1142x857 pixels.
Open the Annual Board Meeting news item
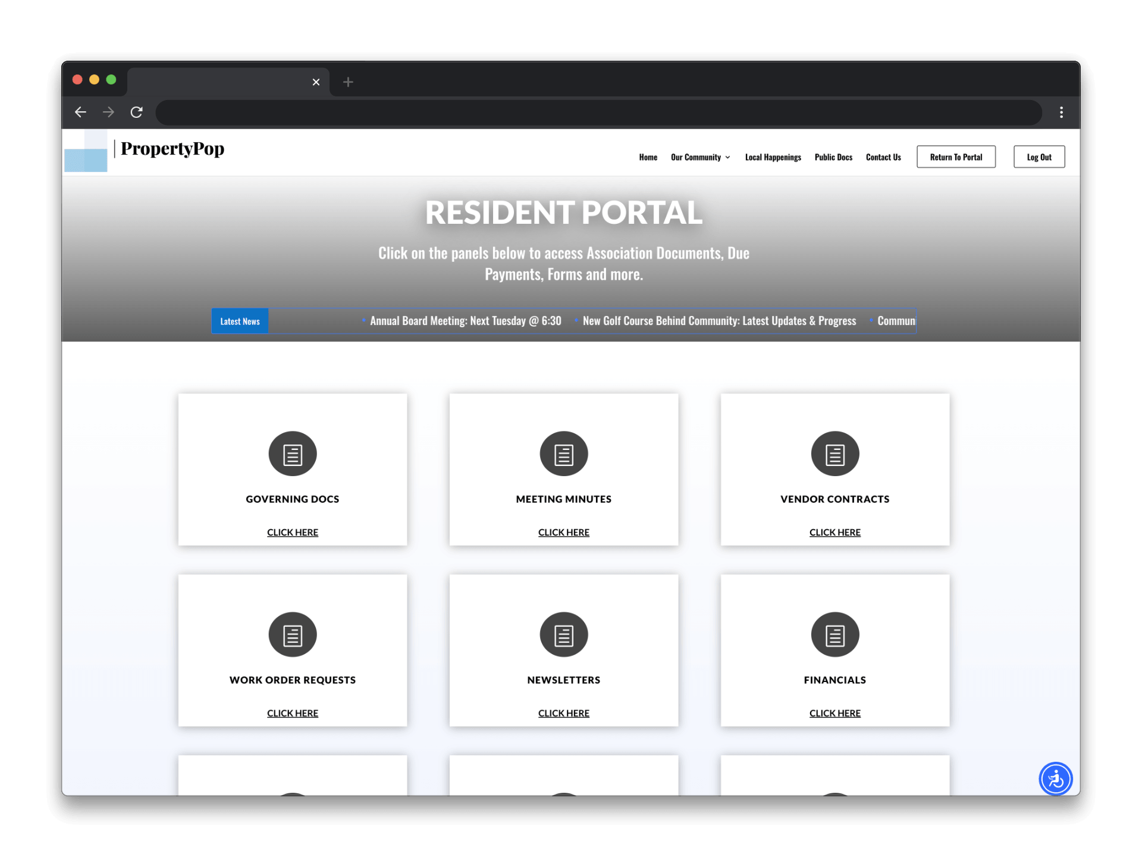tap(465, 321)
